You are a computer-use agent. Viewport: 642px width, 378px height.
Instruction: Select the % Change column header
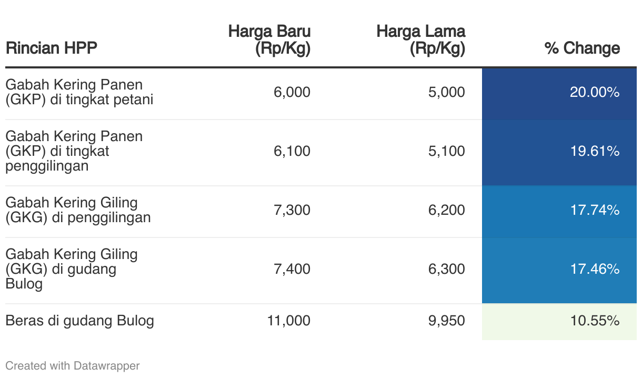point(582,48)
